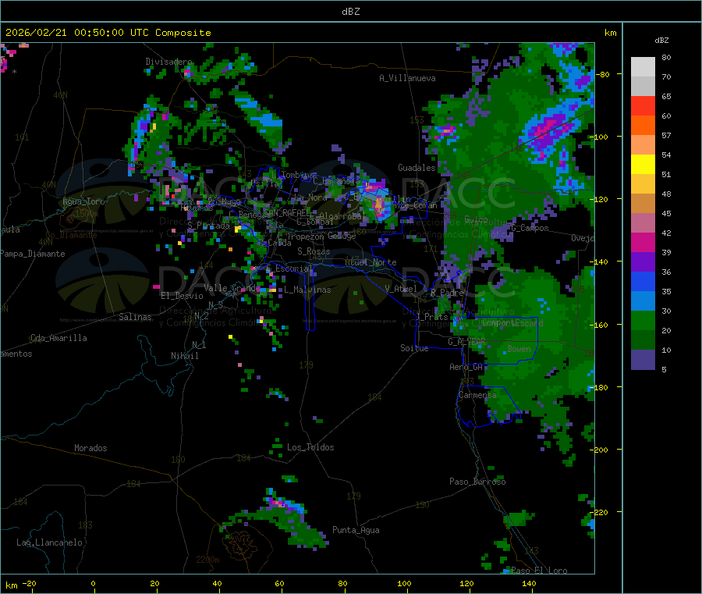
Task: Click the Aero_GA map label
Action: (466, 367)
